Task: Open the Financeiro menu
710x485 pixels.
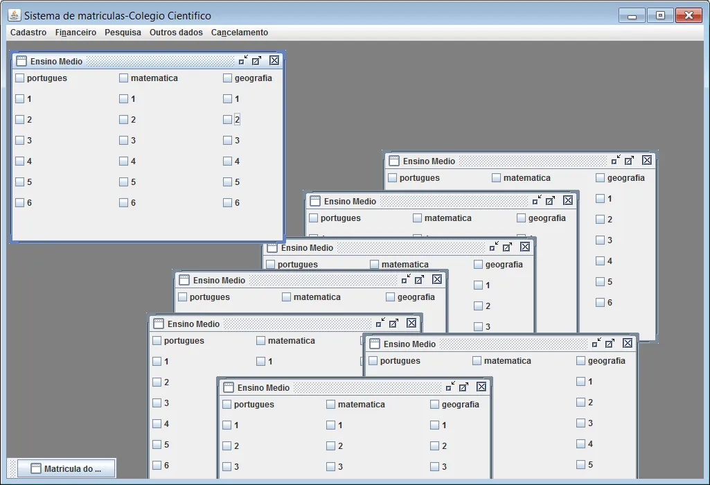Action: click(76, 32)
